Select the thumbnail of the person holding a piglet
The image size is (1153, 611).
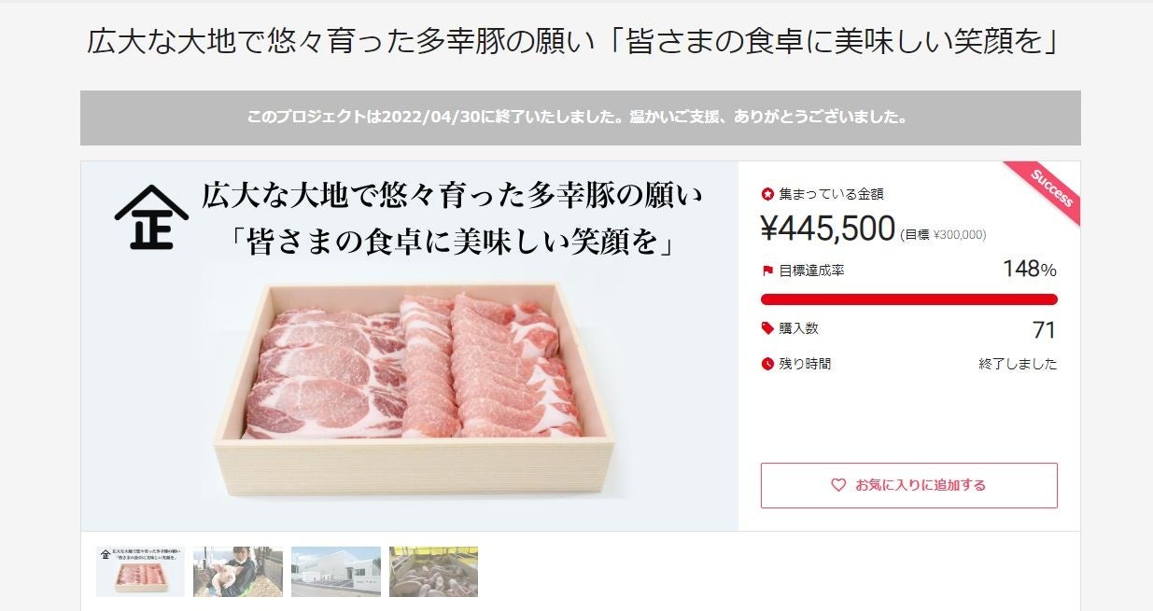pos(238,571)
